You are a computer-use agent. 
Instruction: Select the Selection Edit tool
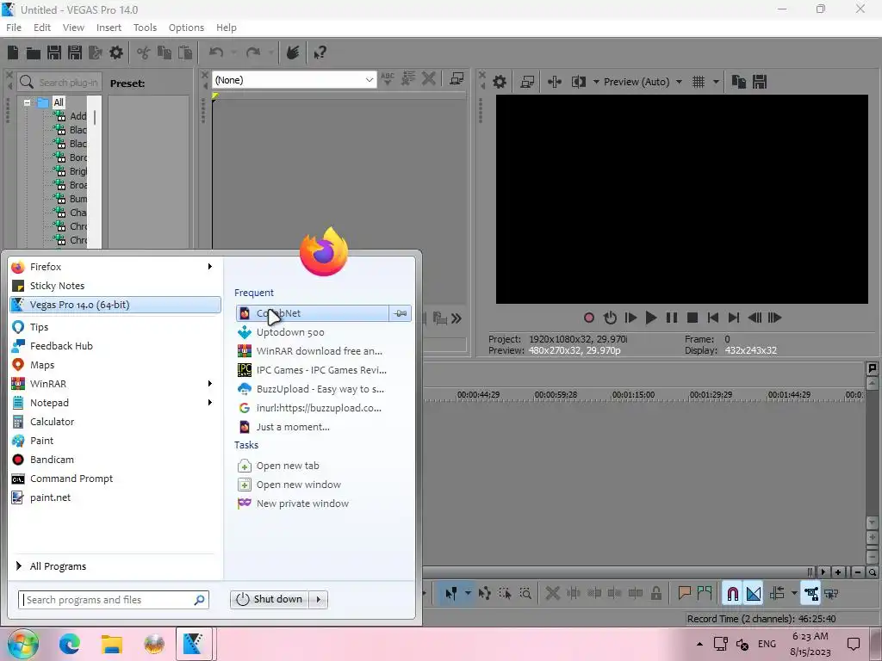[x=505, y=594]
